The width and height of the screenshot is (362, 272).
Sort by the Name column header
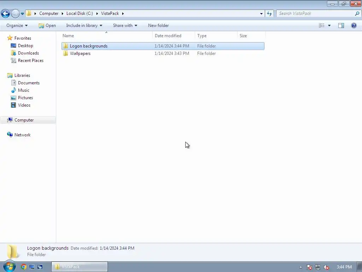[x=107, y=36]
